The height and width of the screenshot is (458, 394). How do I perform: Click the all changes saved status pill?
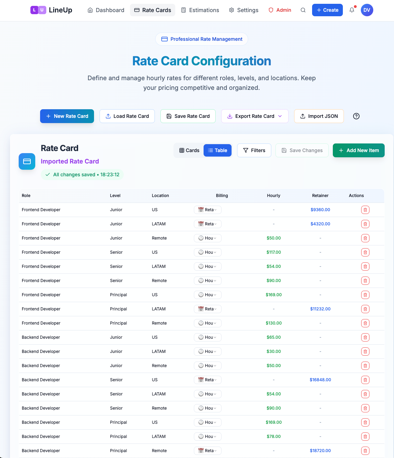82,175
